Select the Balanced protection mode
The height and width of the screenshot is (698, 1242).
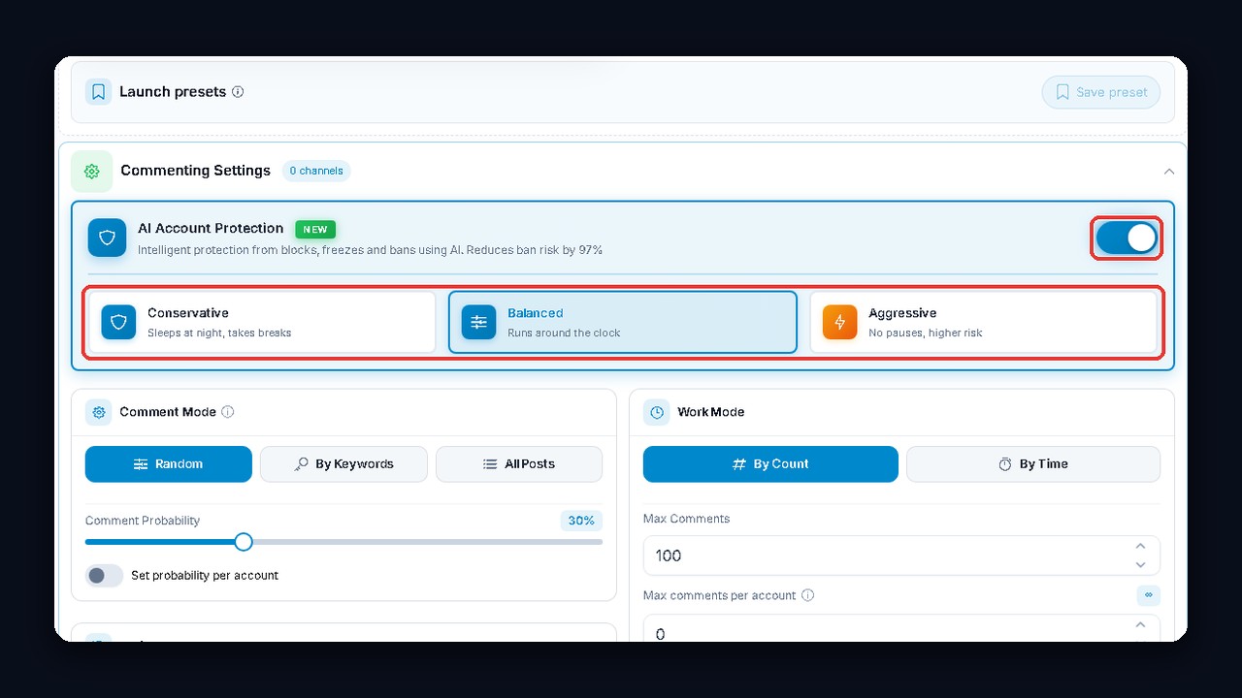pos(623,322)
